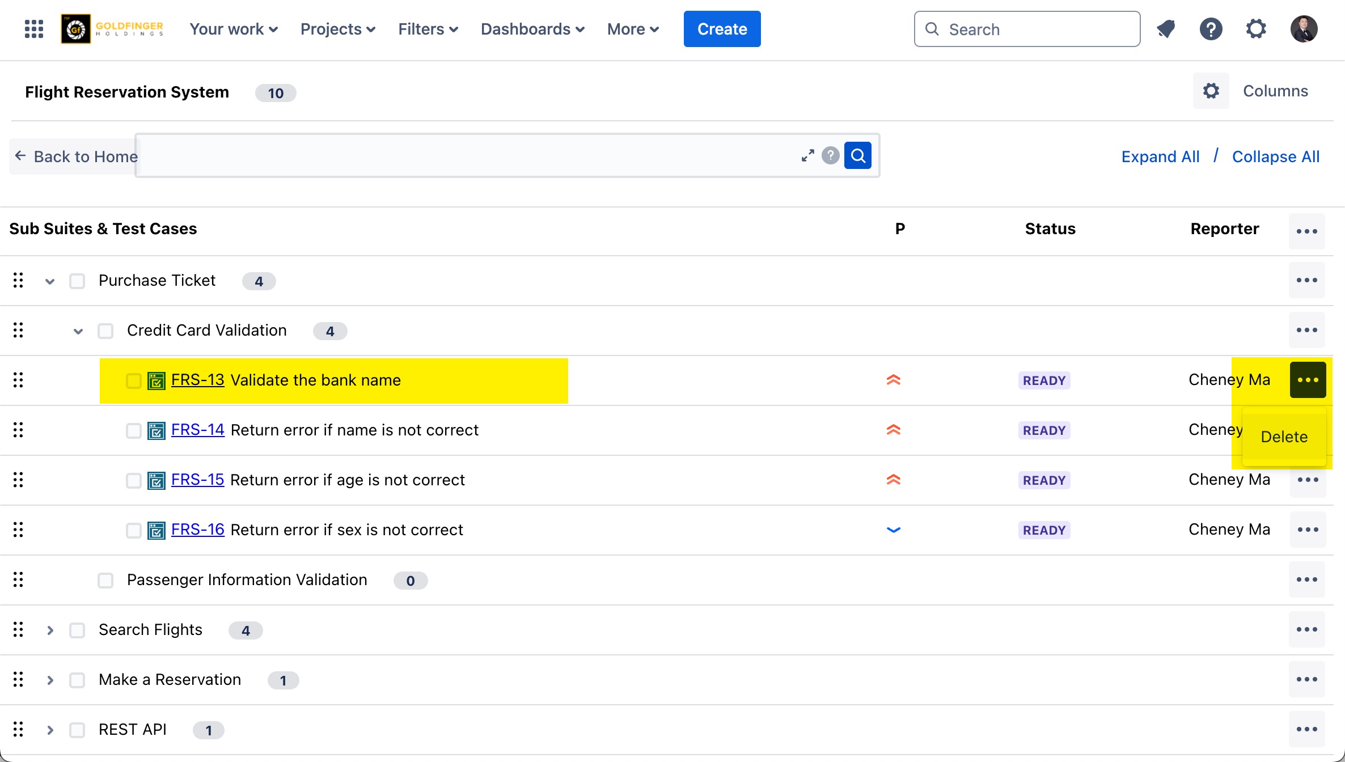Image resolution: width=1345 pixels, height=762 pixels.
Task: Click the Columns settings gear icon
Action: 1211,91
